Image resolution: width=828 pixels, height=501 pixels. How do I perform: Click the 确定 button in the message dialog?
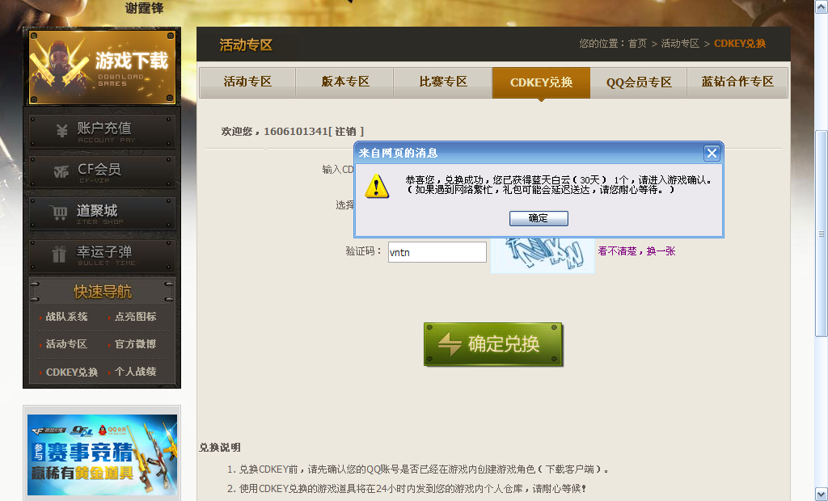tap(539, 218)
